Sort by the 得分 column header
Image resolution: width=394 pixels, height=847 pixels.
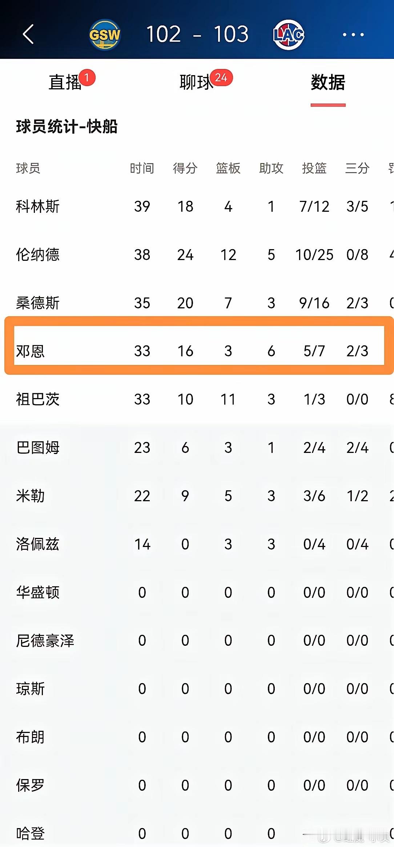click(x=185, y=168)
